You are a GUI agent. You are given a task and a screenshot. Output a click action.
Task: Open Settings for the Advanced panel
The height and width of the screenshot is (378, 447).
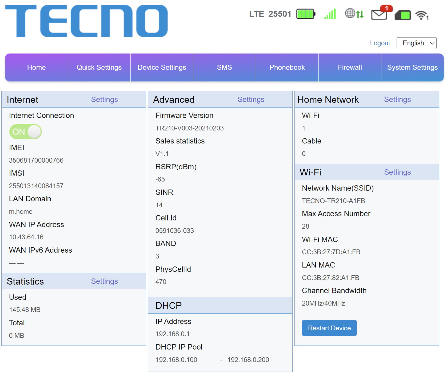pyautogui.click(x=251, y=100)
